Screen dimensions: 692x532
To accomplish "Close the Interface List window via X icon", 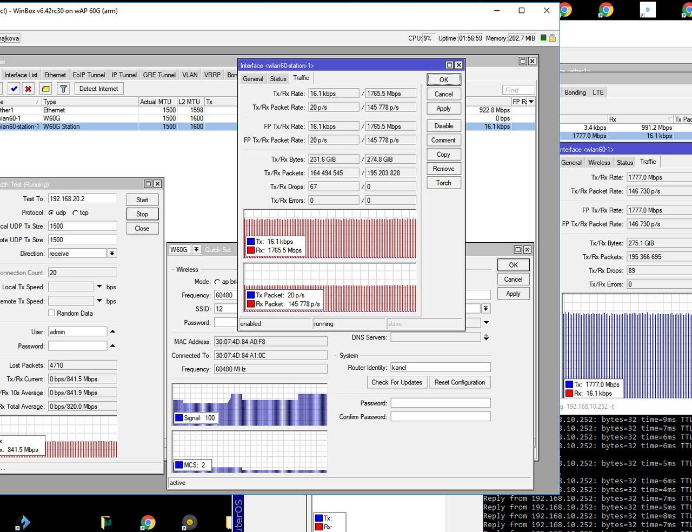I will click(532, 61).
